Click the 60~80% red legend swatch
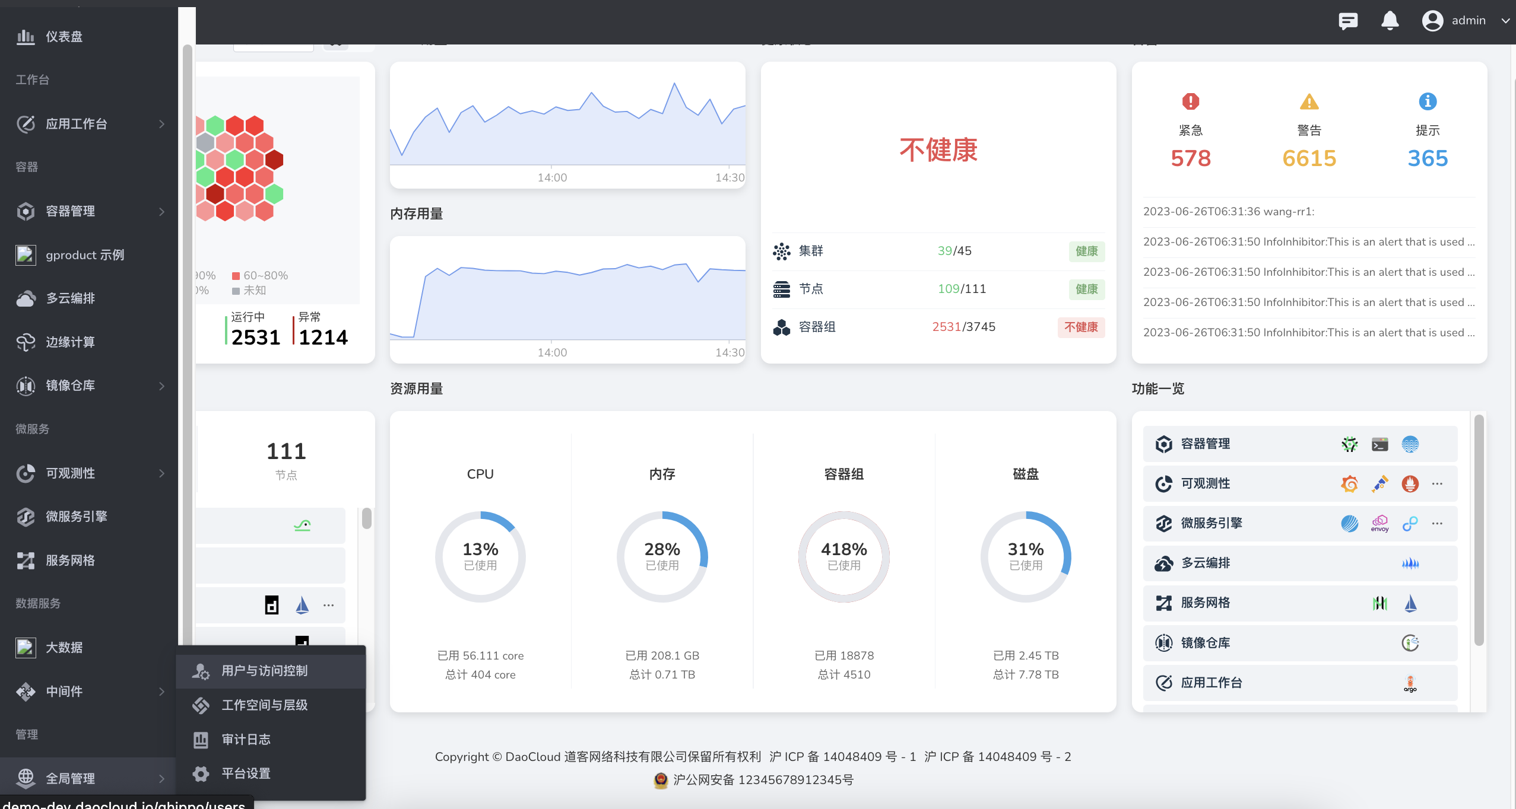 [x=236, y=276]
